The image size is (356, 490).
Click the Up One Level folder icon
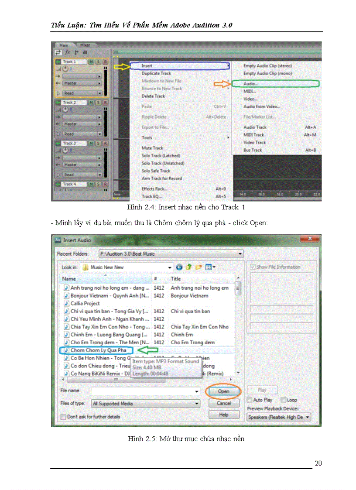point(188,266)
